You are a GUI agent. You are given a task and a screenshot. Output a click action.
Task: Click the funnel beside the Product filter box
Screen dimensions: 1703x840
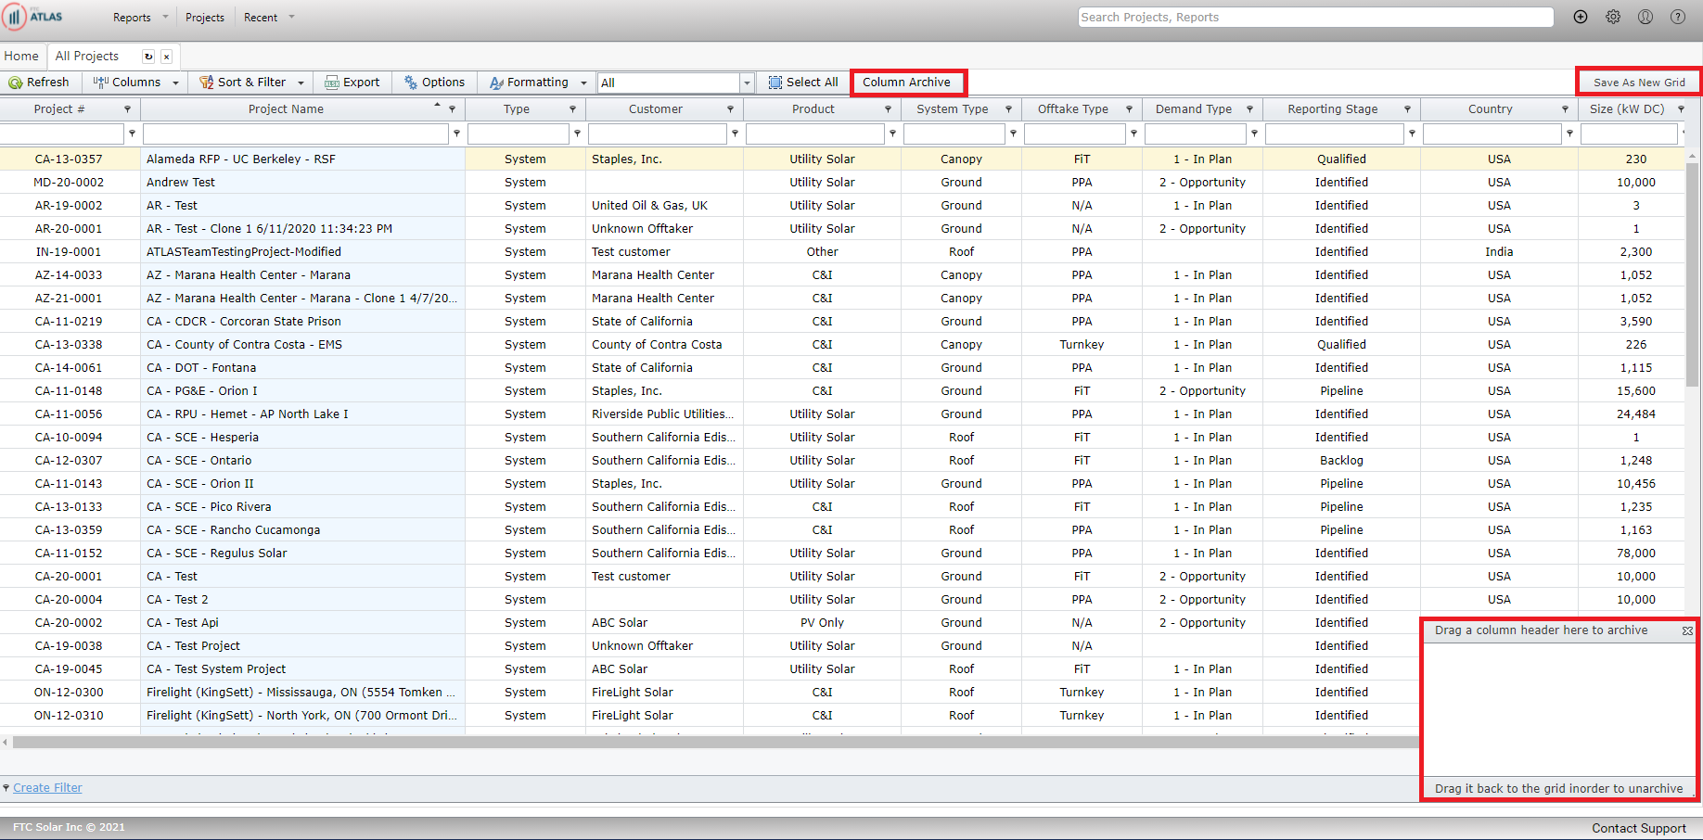(x=892, y=134)
